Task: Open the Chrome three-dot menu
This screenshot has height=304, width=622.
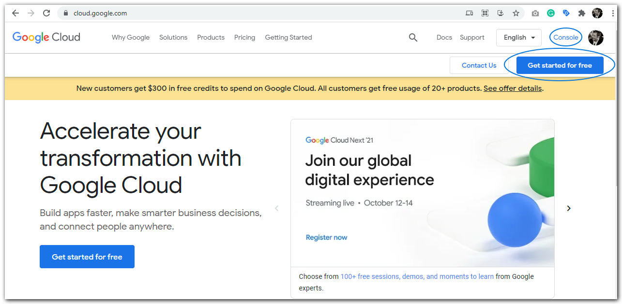Action: pos(613,13)
